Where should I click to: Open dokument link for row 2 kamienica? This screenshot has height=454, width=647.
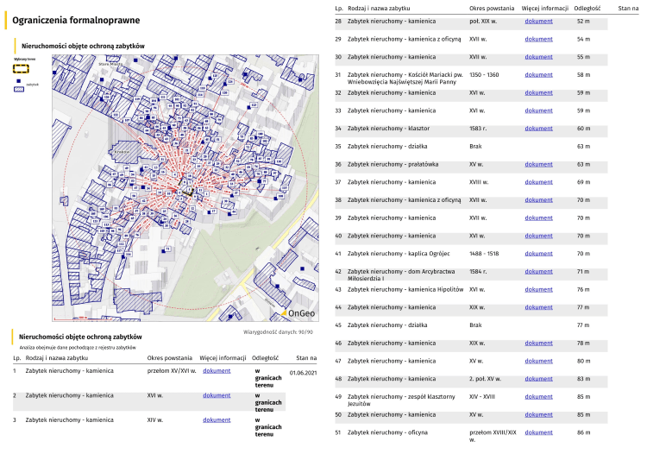tap(217, 395)
